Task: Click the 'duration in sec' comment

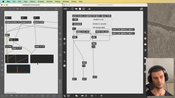Action: click(x=103, y=19)
